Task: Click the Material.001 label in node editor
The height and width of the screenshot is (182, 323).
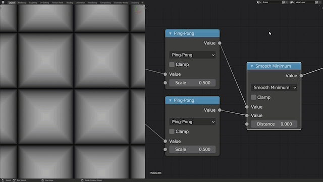Action: tap(156, 173)
